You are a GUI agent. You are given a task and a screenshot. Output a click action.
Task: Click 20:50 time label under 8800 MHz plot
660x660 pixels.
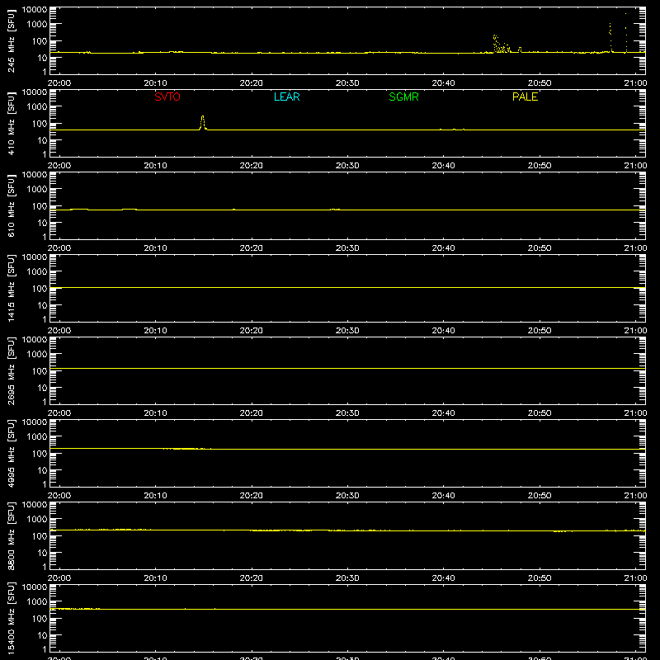(540, 578)
